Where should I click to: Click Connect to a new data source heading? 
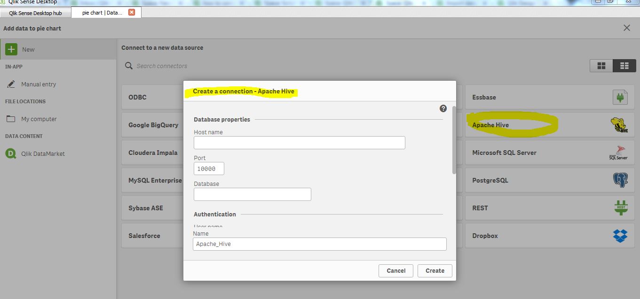click(162, 47)
